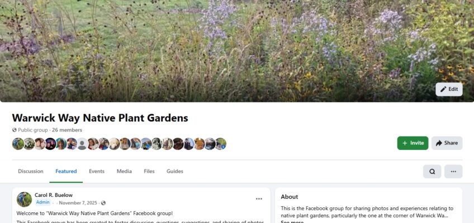The image size is (474, 223).
Task: Click the globe public privacy icon beside post date
Action: click(x=103, y=203)
